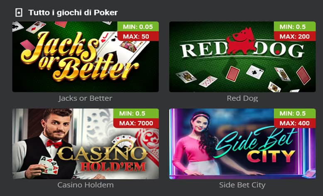Launch the Casino Hold'em game image
The width and height of the screenshot is (323, 196).
pos(86,144)
